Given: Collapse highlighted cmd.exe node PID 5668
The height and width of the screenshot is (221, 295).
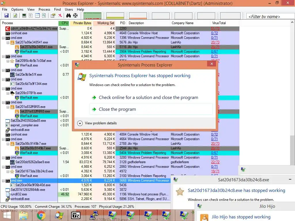Looking at the screenshot, I should point(3,181).
